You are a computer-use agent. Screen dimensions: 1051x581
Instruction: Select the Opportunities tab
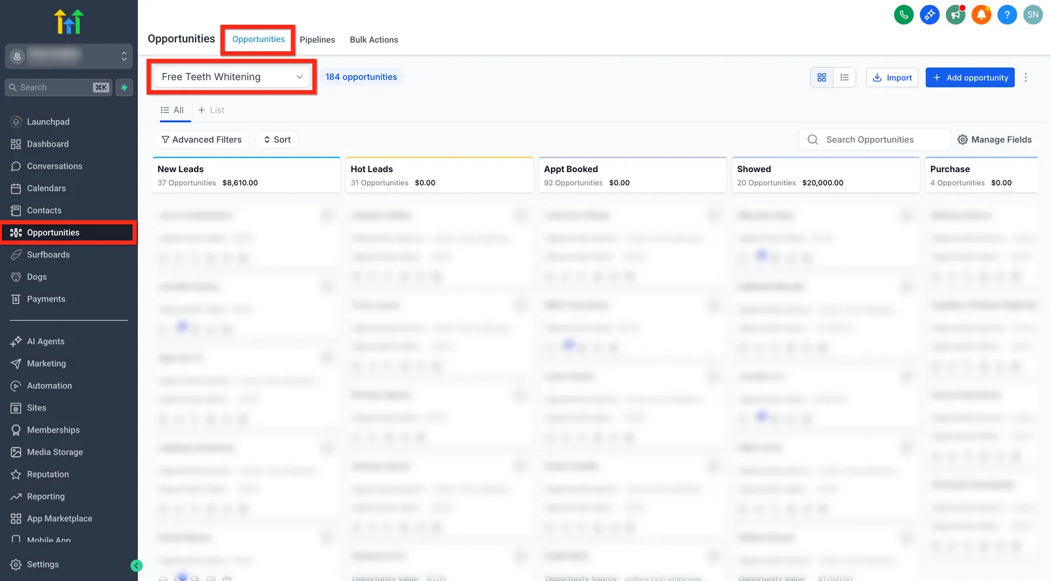[x=258, y=39]
